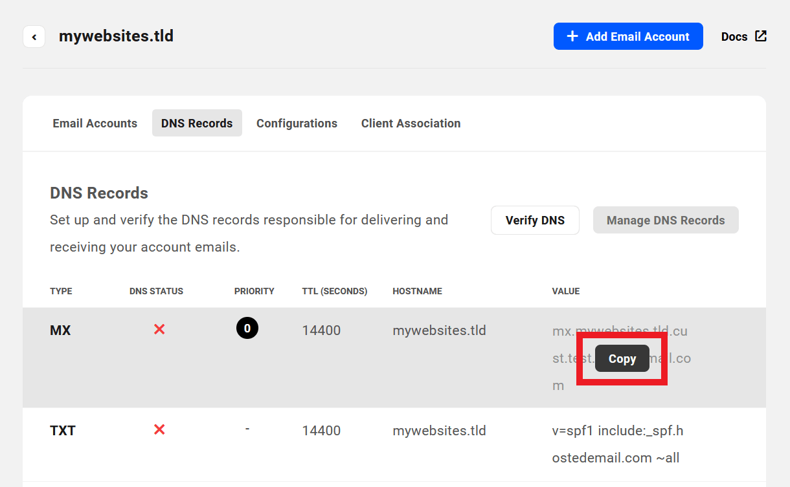View the Client Association tab
790x487 pixels.
click(411, 123)
